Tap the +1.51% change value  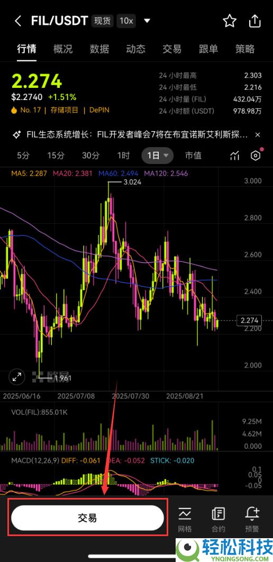pos(62,97)
